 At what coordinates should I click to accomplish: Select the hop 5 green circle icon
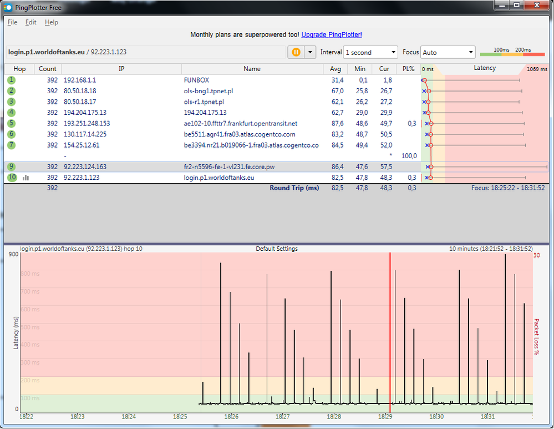click(x=12, y=123)
